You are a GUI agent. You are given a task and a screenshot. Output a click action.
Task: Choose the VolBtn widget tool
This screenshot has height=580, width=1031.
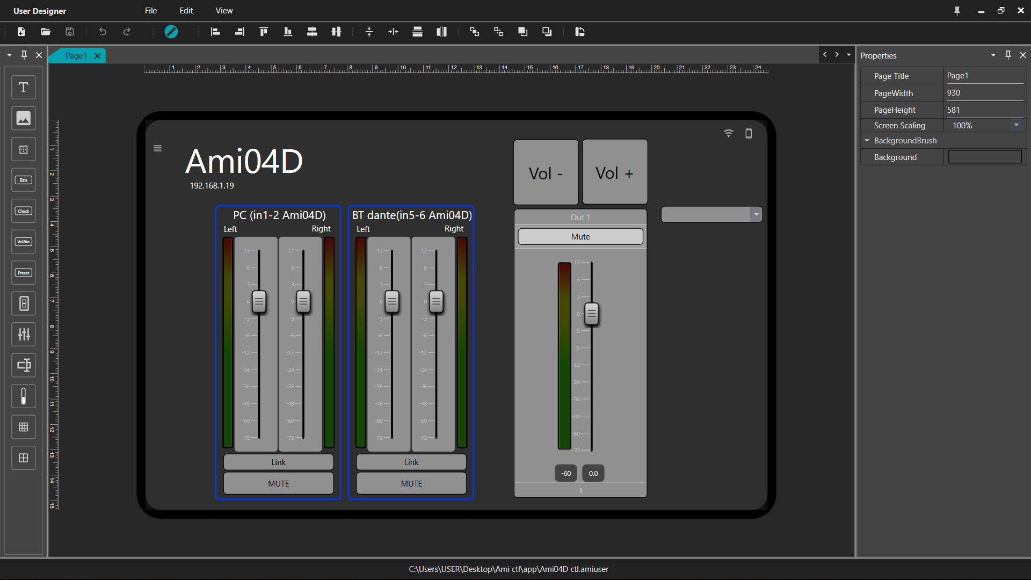click(x=24, y=242)
